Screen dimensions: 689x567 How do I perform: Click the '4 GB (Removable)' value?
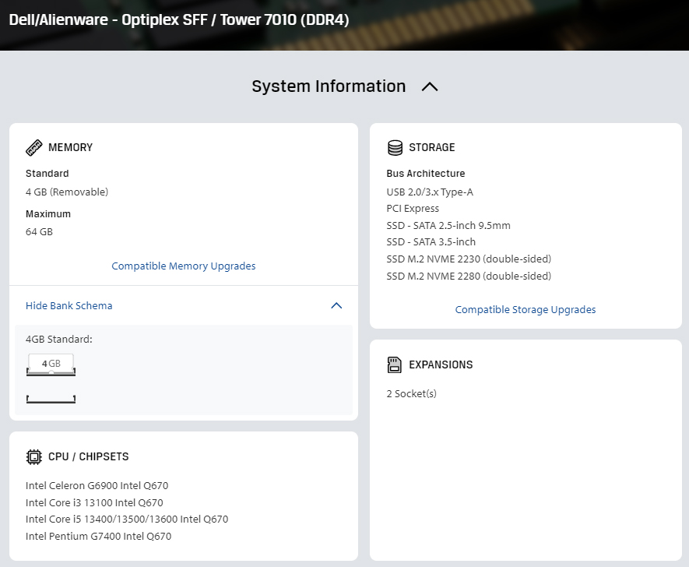pos(67,192)
